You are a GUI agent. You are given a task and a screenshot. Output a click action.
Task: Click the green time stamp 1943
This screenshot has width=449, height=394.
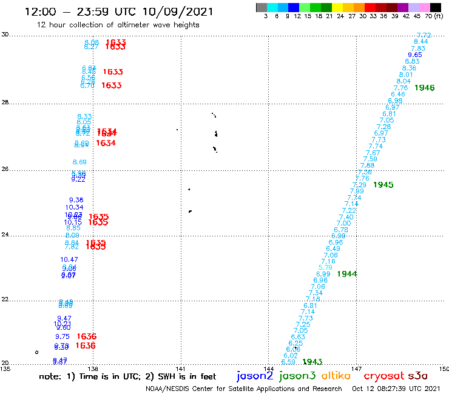pyautogui.click(x=312, y=362)
